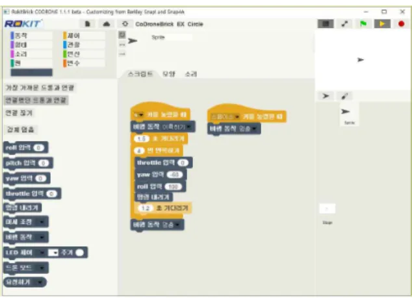Select the Sprite thumbnail in the corral
The height and width of the screenshot is (298, 412).
point(349,115)
